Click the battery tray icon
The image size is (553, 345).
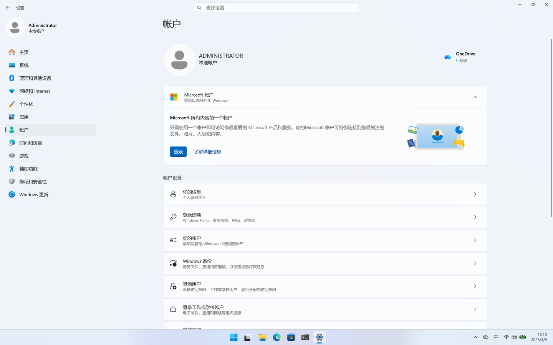click(x=523, y=337)
